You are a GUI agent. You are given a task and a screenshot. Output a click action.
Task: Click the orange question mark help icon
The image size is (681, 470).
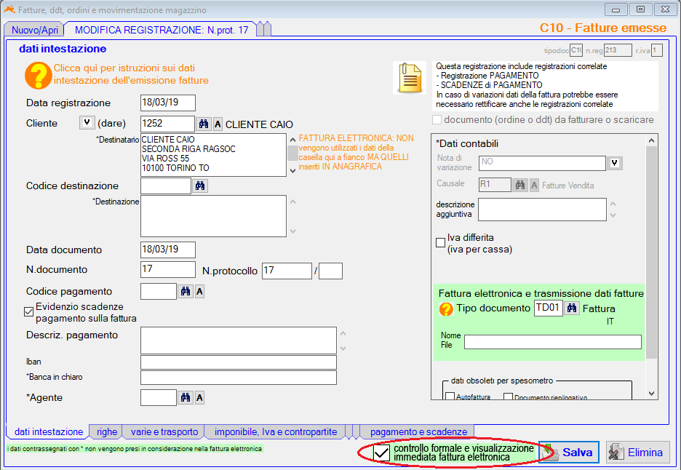[x=37, y=74]
